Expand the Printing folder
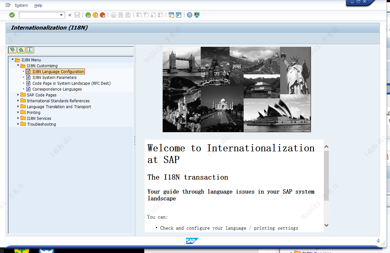This screenshot has height=253, width=390. [x=18, y=112]
